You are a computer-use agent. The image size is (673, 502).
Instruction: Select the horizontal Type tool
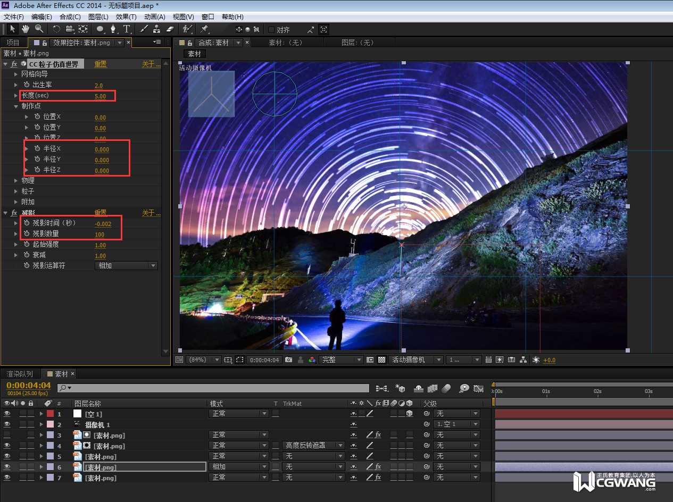(127, 29)
